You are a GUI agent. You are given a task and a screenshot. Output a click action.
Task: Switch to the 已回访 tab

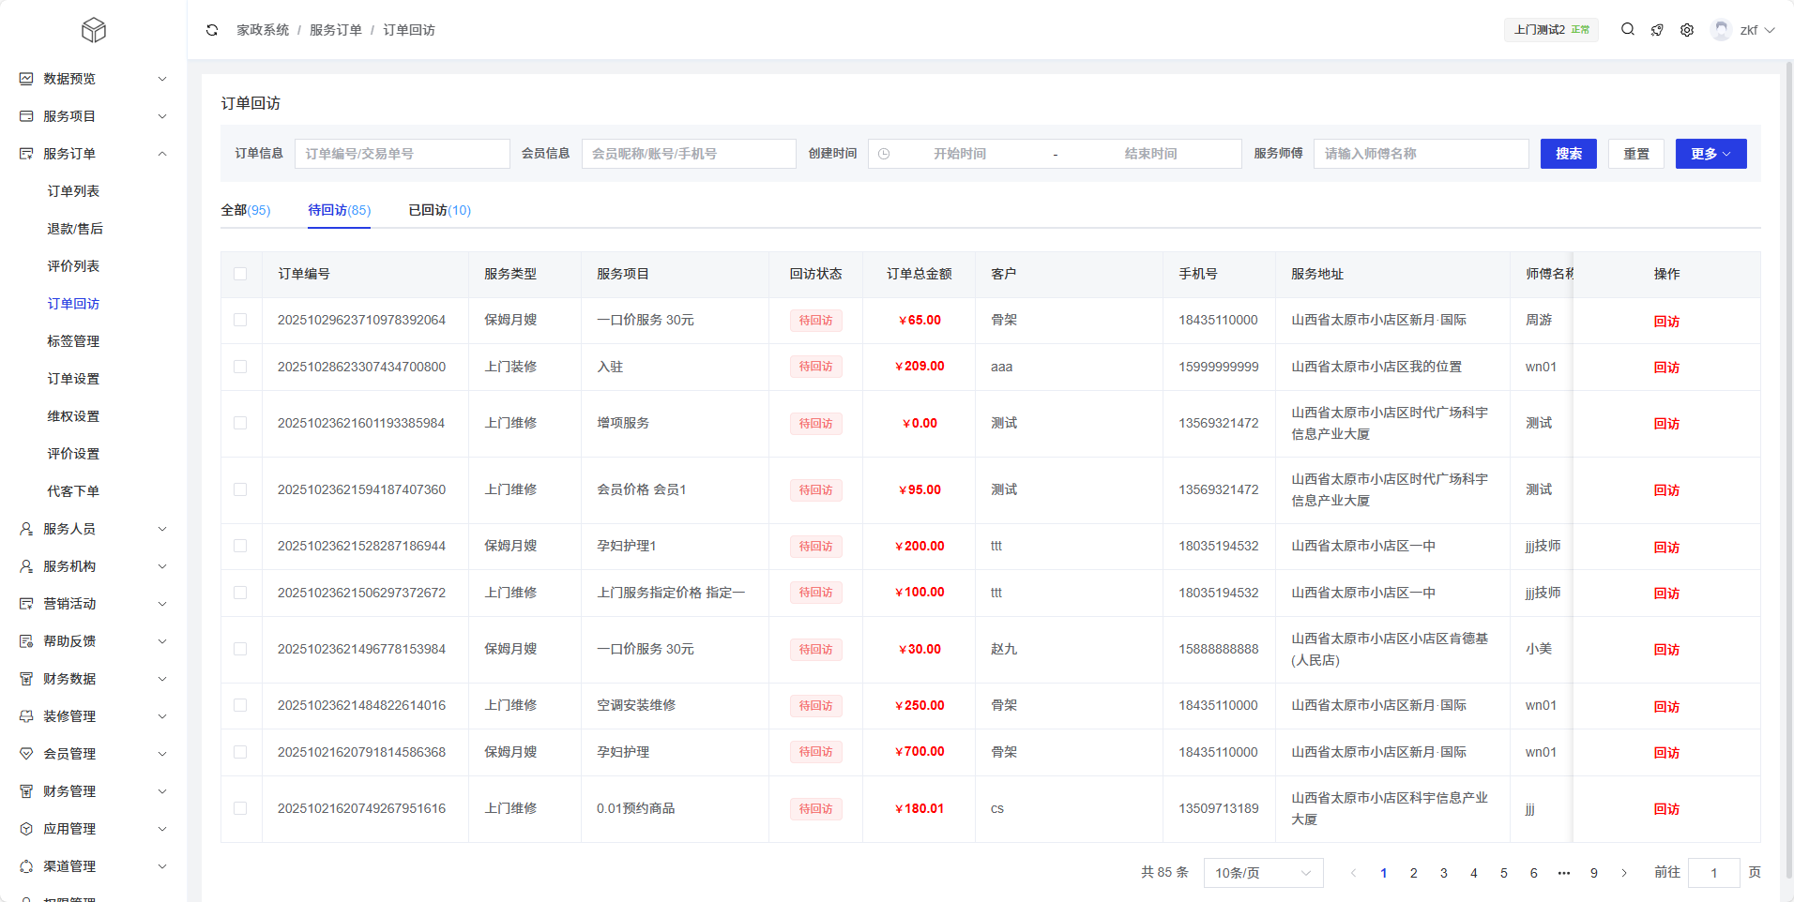[439, 210]
